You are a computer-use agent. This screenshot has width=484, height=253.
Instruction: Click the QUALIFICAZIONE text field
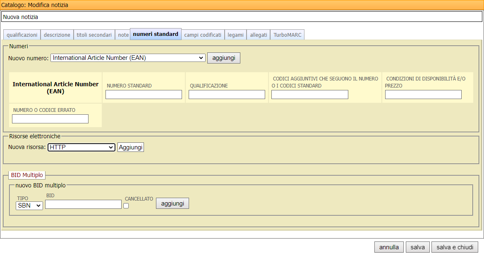click(227, 95)
